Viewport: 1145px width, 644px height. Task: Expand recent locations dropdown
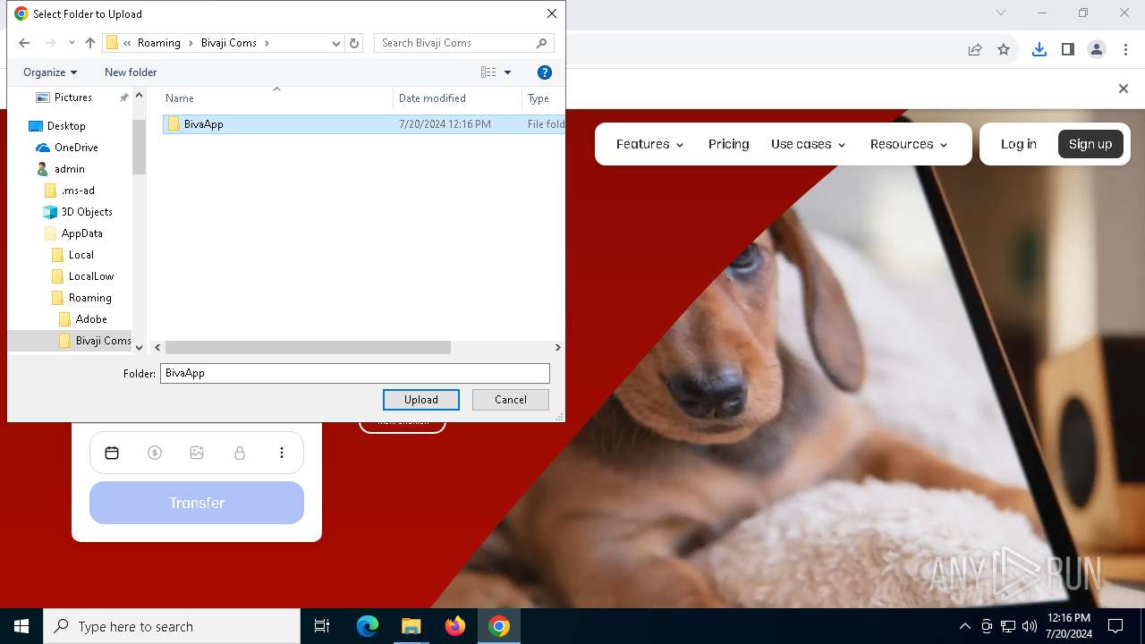(x=72, y=43)
